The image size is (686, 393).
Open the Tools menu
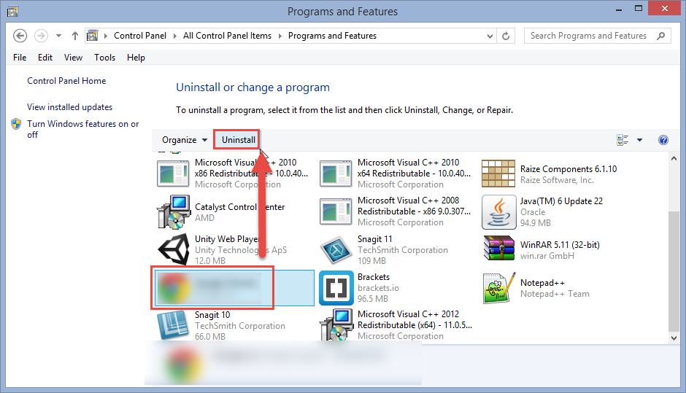coord(104,58)
